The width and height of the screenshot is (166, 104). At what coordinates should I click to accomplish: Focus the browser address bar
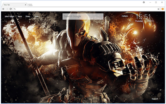point(87,9)
